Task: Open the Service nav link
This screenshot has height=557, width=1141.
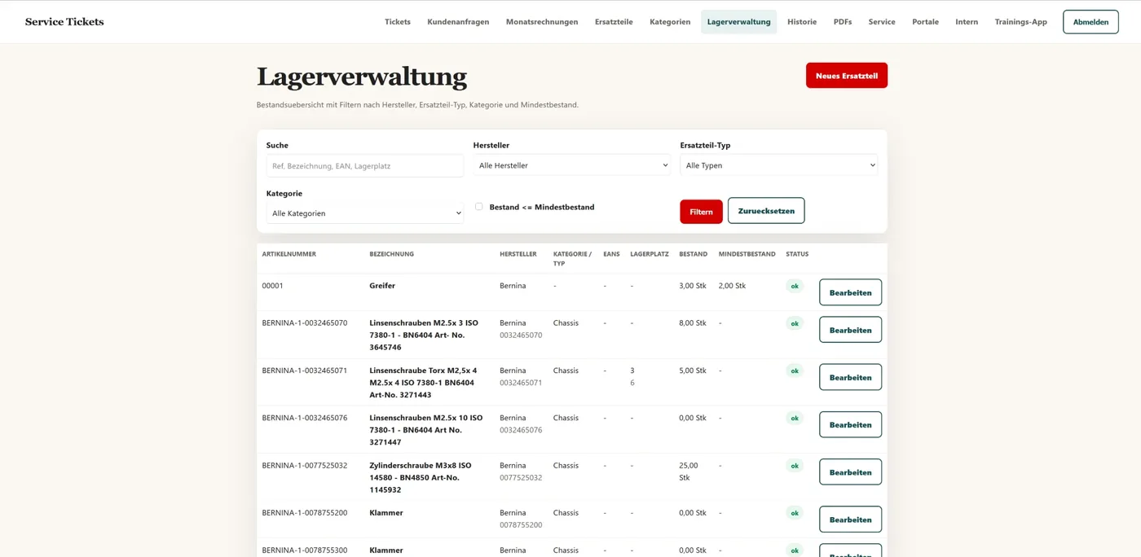Action: tap(882, 22)
